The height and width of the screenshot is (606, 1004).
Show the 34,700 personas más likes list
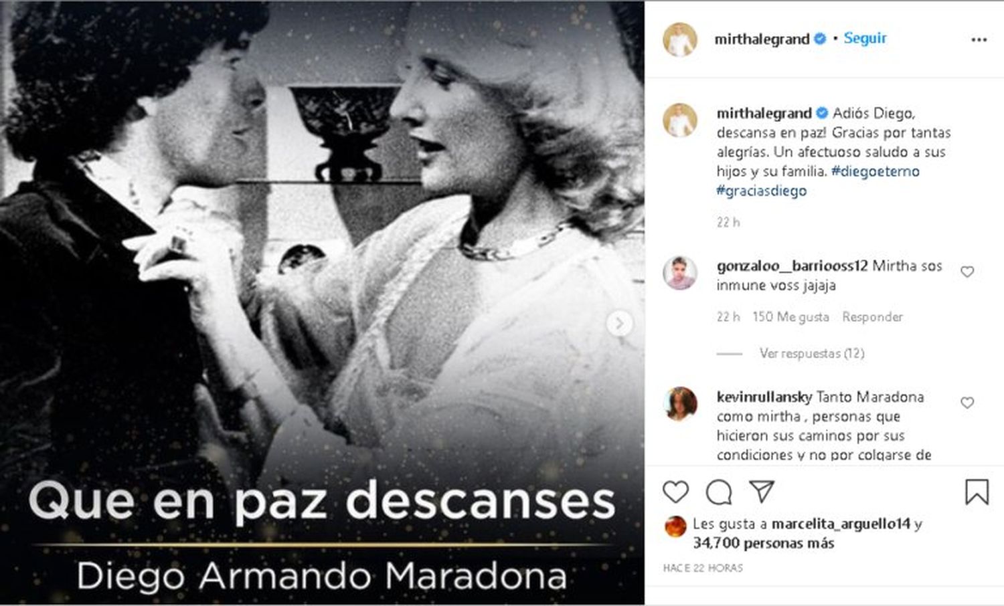[x=764, y=543]
